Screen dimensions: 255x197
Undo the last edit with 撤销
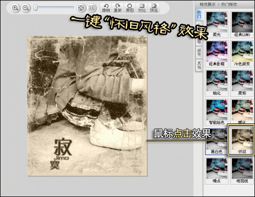106,8
